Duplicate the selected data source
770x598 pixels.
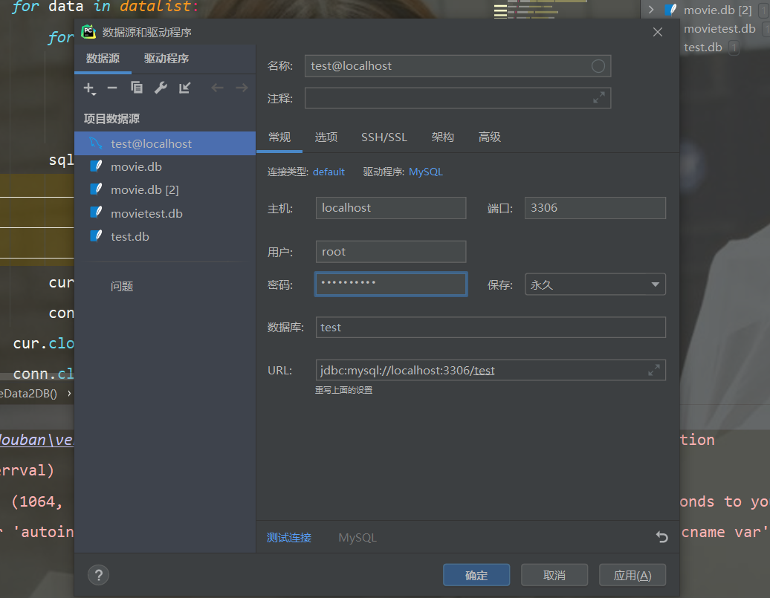coord(137,88)
